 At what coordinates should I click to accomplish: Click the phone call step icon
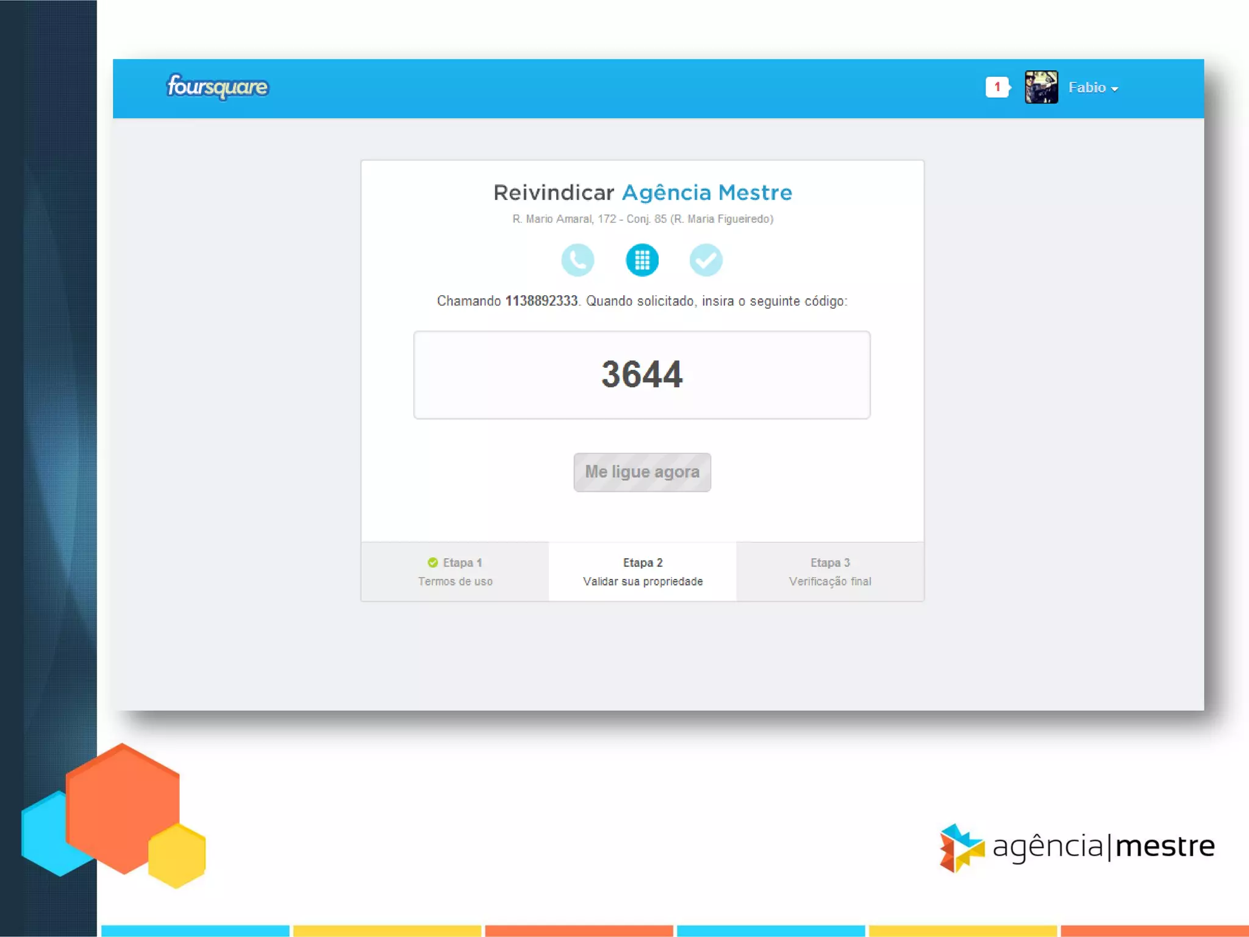click(577, 260)
